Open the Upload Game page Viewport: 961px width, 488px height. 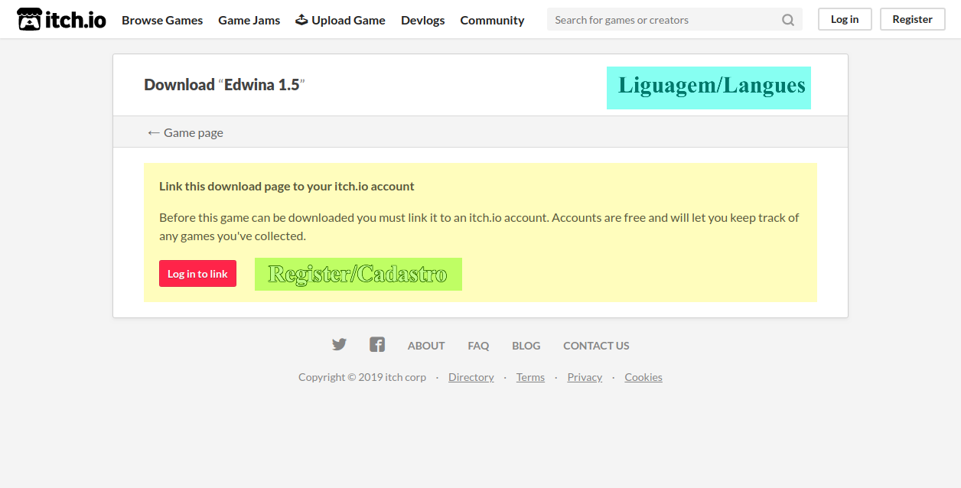click(x=340, y=20)
